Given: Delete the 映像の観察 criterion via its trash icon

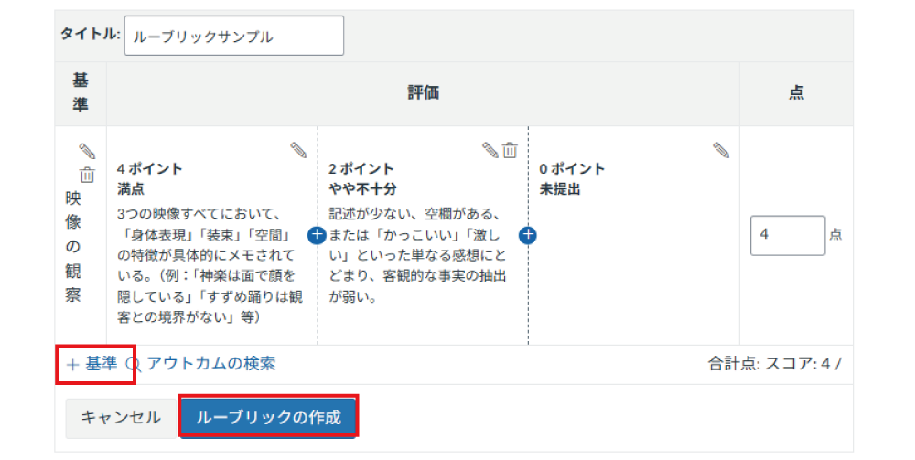Looking at the screenshot, I should pos(87,175).
